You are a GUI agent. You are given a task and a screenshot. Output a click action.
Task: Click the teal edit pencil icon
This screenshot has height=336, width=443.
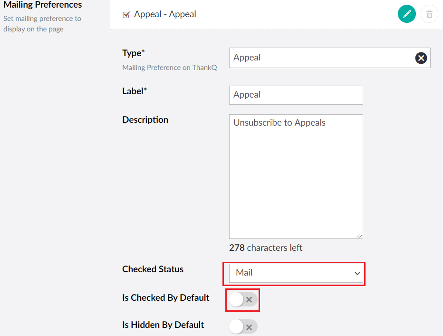coord(406,14)
